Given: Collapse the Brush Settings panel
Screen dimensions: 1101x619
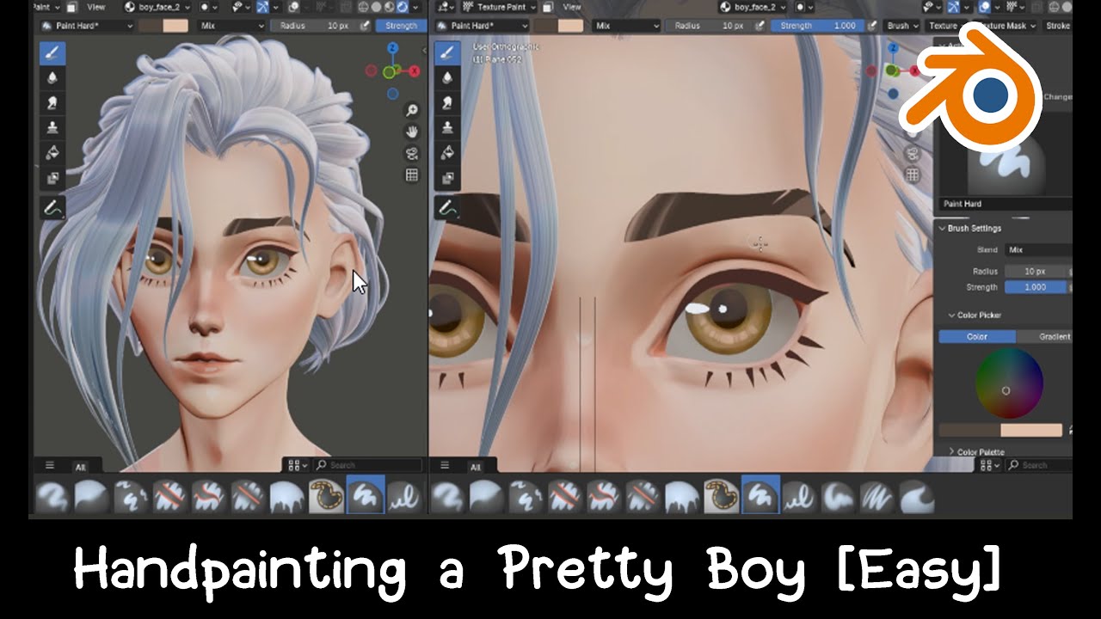Looking at the screenshot, I should [x=974, y=229].
